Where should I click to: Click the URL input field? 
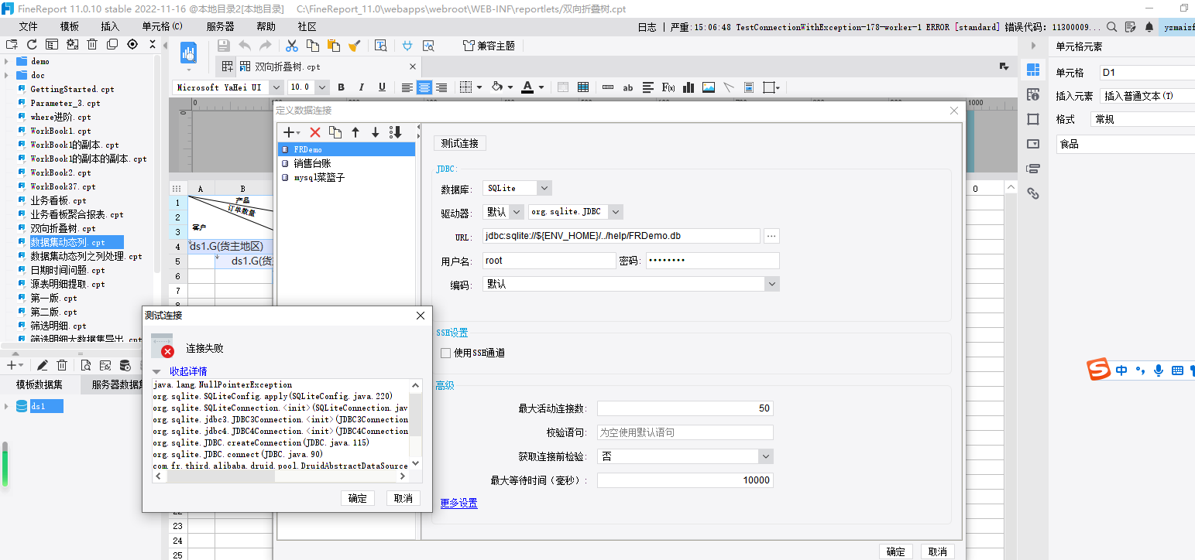click(x=621, y=236)
